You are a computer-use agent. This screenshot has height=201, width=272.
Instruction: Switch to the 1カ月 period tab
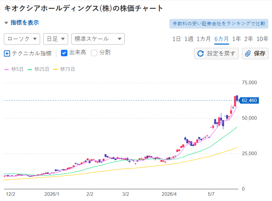click(204, 39)
